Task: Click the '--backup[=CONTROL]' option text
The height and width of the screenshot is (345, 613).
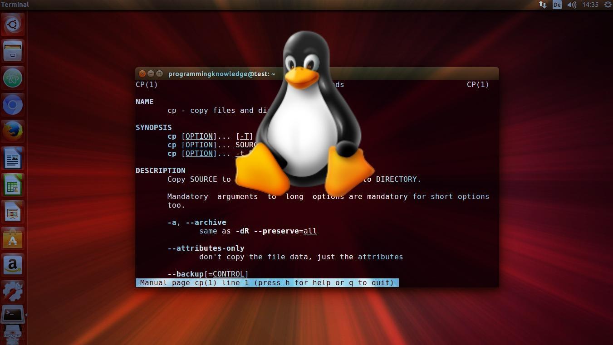Action: 208,274
